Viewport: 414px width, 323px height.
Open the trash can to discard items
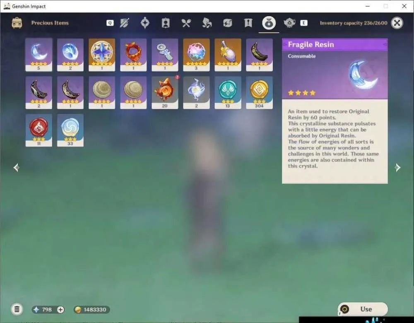17,309
